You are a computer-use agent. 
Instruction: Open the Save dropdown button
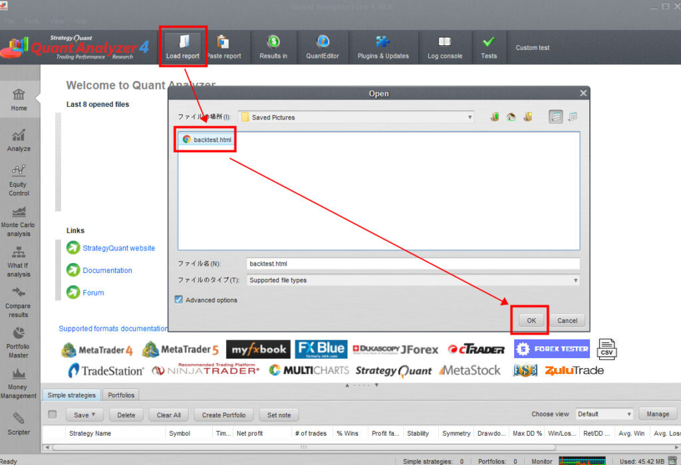pos(84,415)
